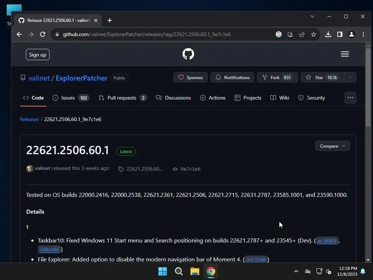Click page vertical scrollbar thumb
373x280 pixels.
(368, 87)
